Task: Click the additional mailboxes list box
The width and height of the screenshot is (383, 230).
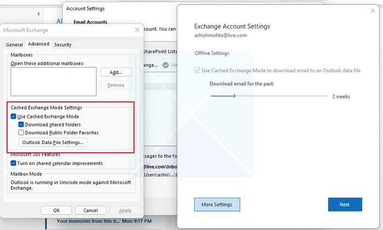Action: (54, 82)
